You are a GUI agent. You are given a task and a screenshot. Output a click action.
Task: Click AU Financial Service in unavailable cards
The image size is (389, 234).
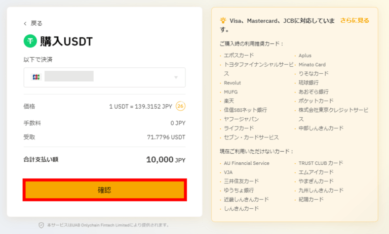click(247, 163)
